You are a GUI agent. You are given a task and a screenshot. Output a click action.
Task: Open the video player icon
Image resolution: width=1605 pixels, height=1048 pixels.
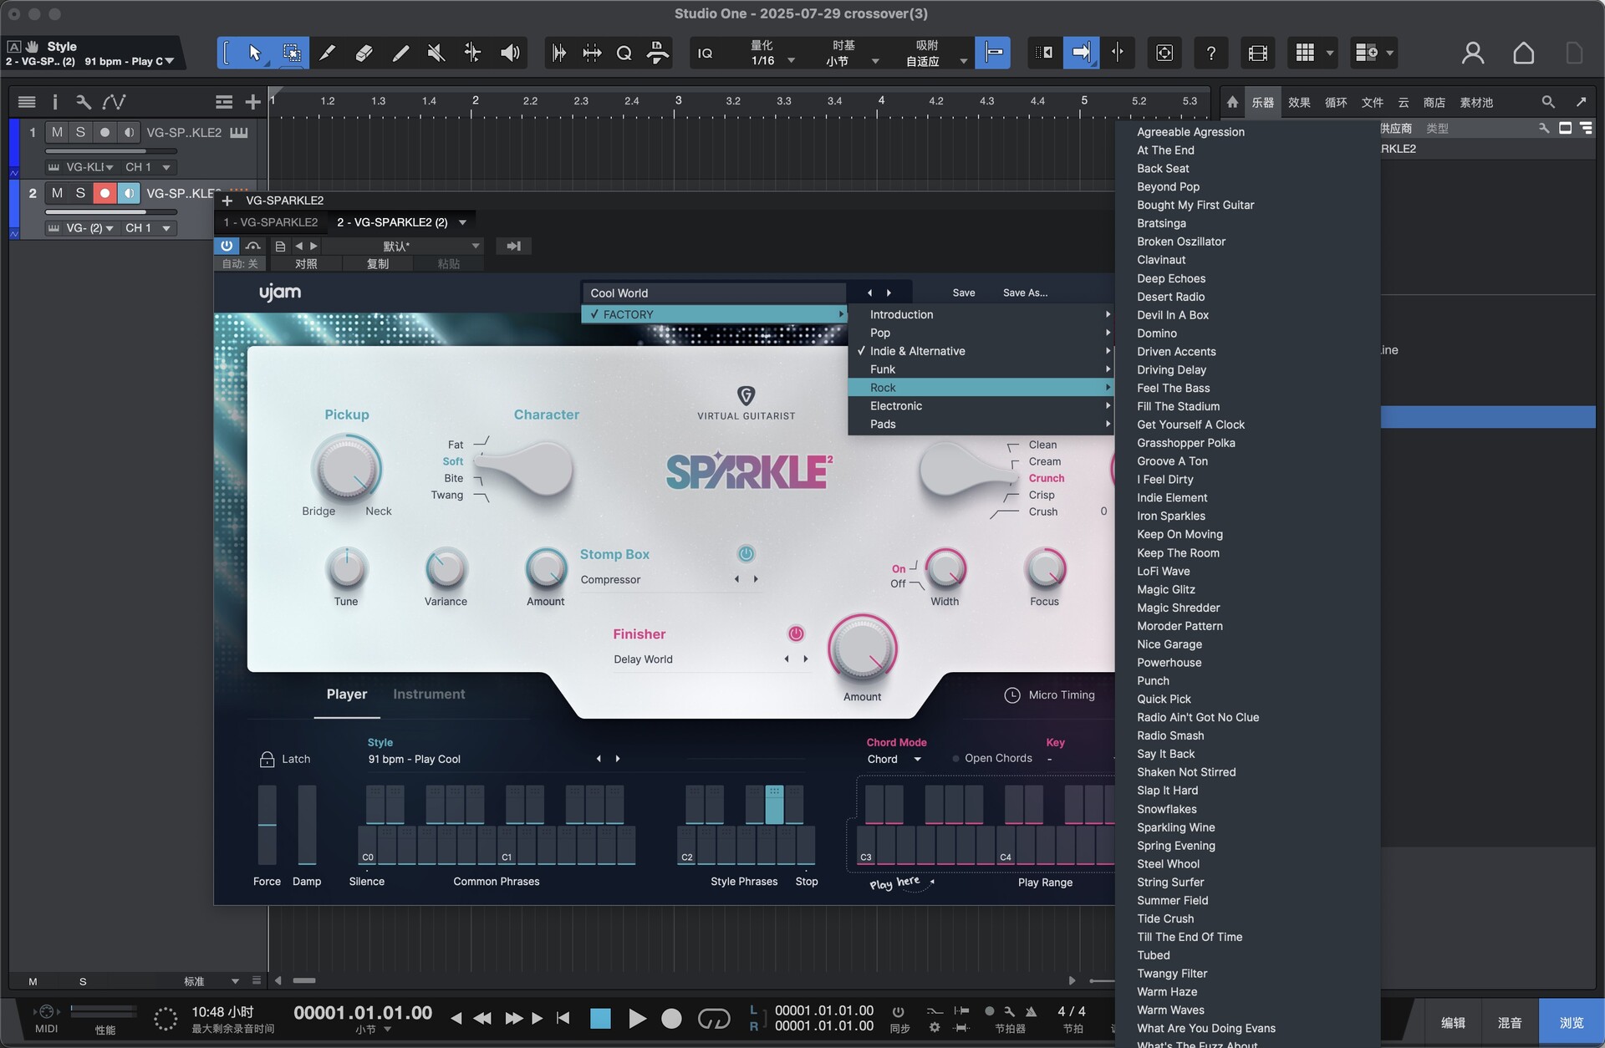(1257, 53)
